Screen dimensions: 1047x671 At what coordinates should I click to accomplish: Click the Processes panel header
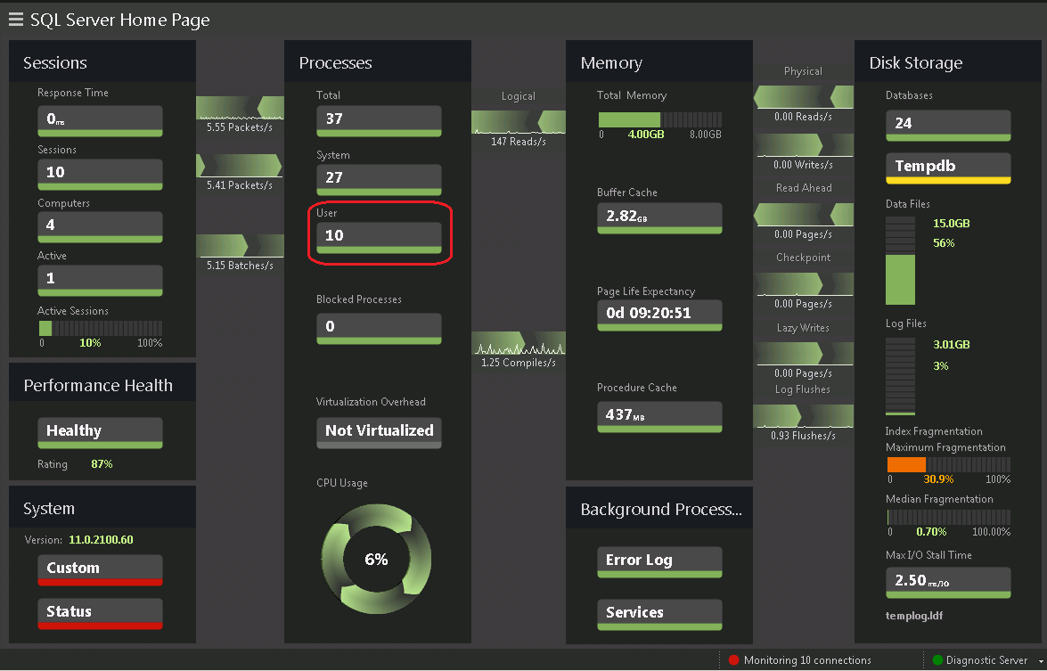[378, 61]
